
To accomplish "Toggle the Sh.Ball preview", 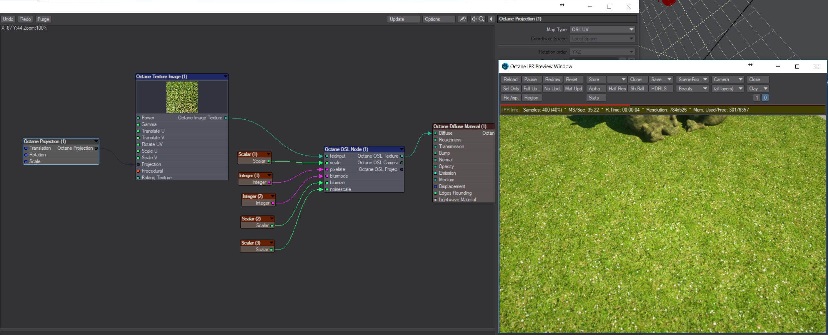I will pos(638,88).
